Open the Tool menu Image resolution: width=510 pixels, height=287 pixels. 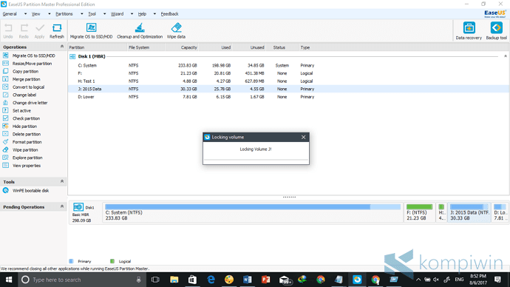coord(92,14)
